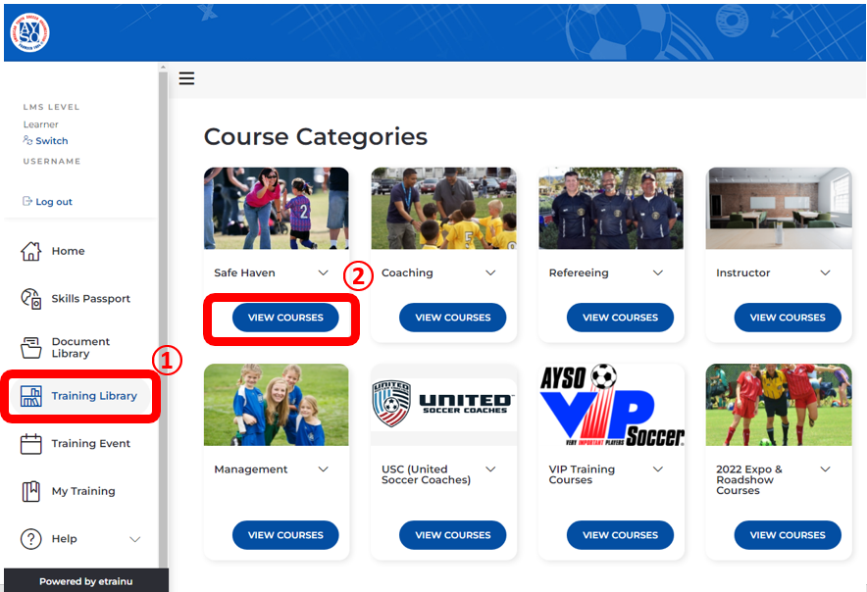Expand the Safe Haven category chevron
Screen dimensions: 867x592
tap(324, 272)
